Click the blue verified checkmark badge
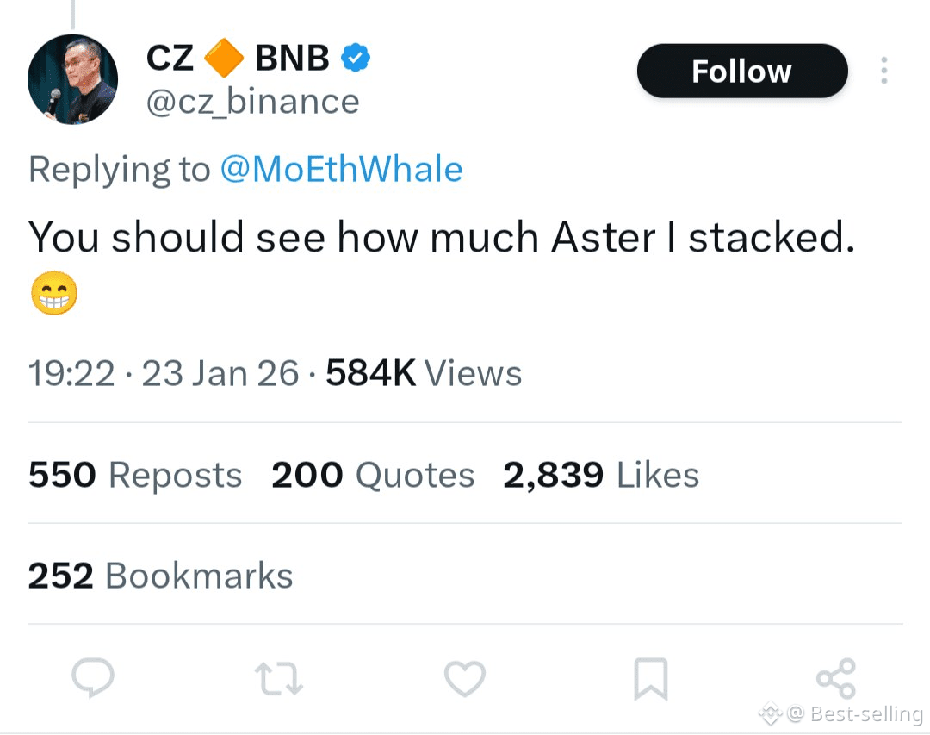This screenshot has height=735, width=930. pos(356,59)
